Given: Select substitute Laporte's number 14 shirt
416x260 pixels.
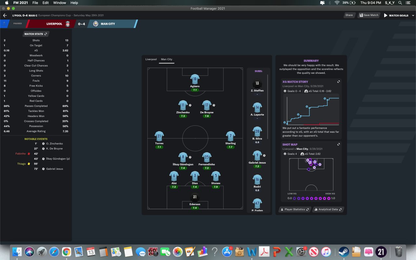Looking at the screenshot, I should tap(257, 107).
